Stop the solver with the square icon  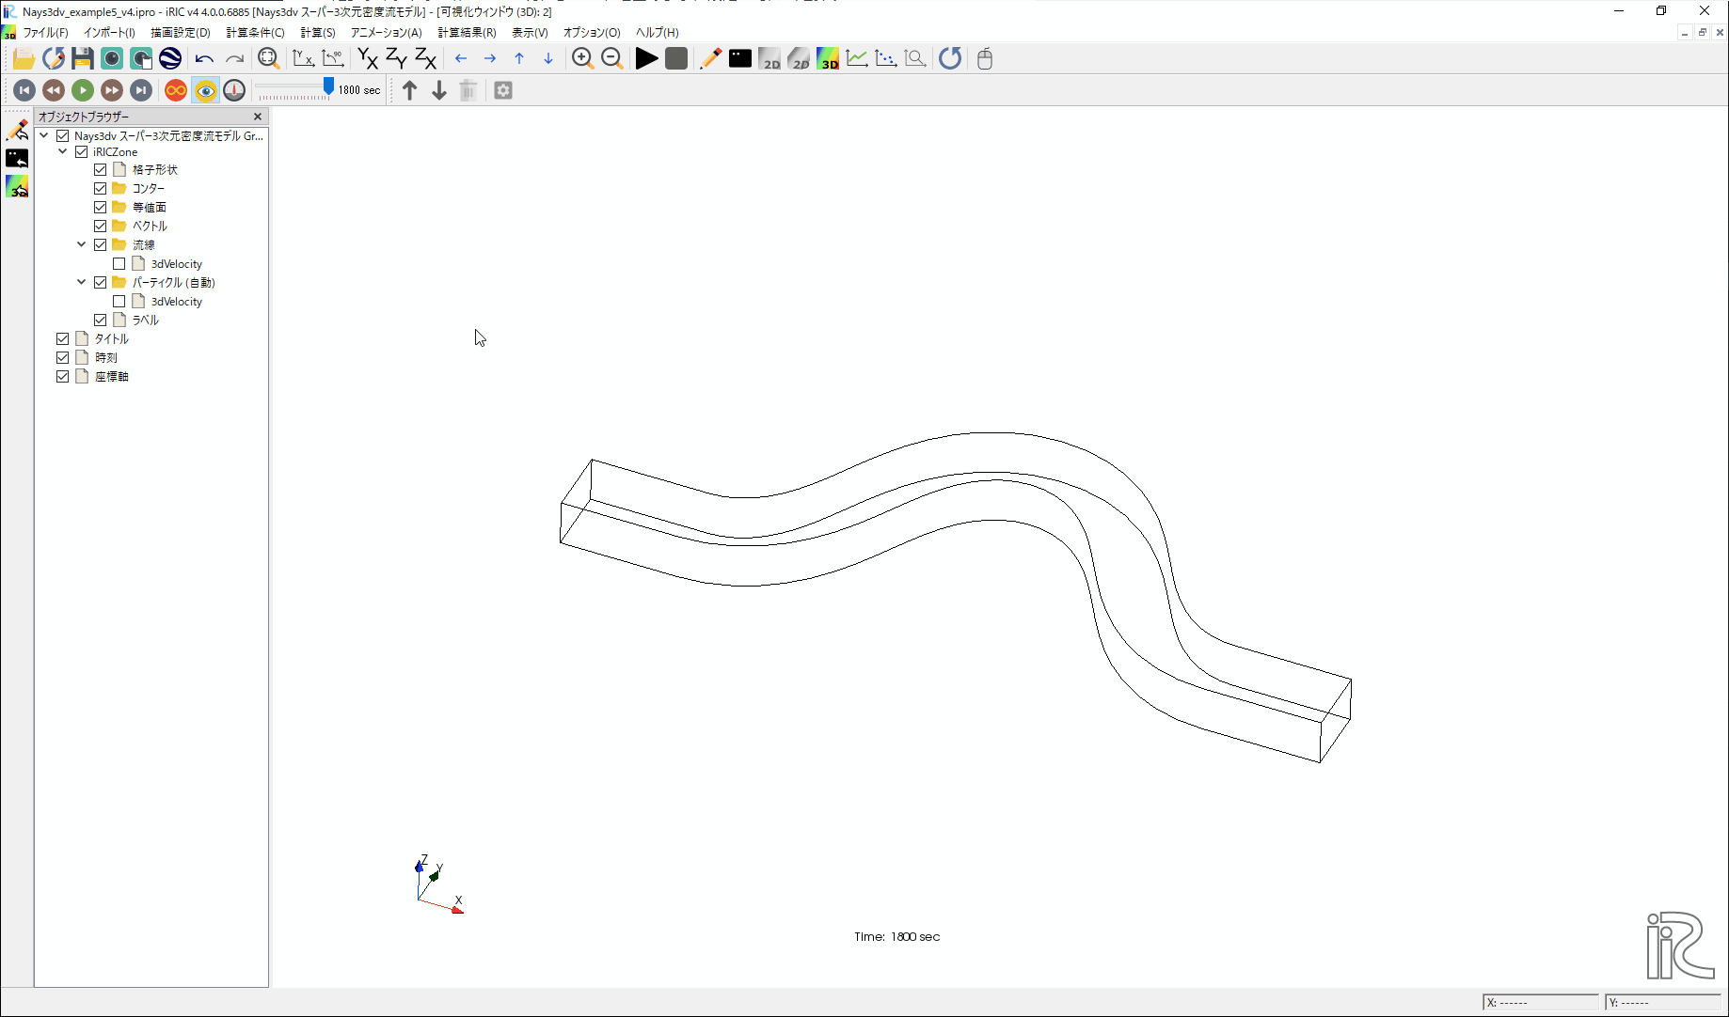click(676, 58)
